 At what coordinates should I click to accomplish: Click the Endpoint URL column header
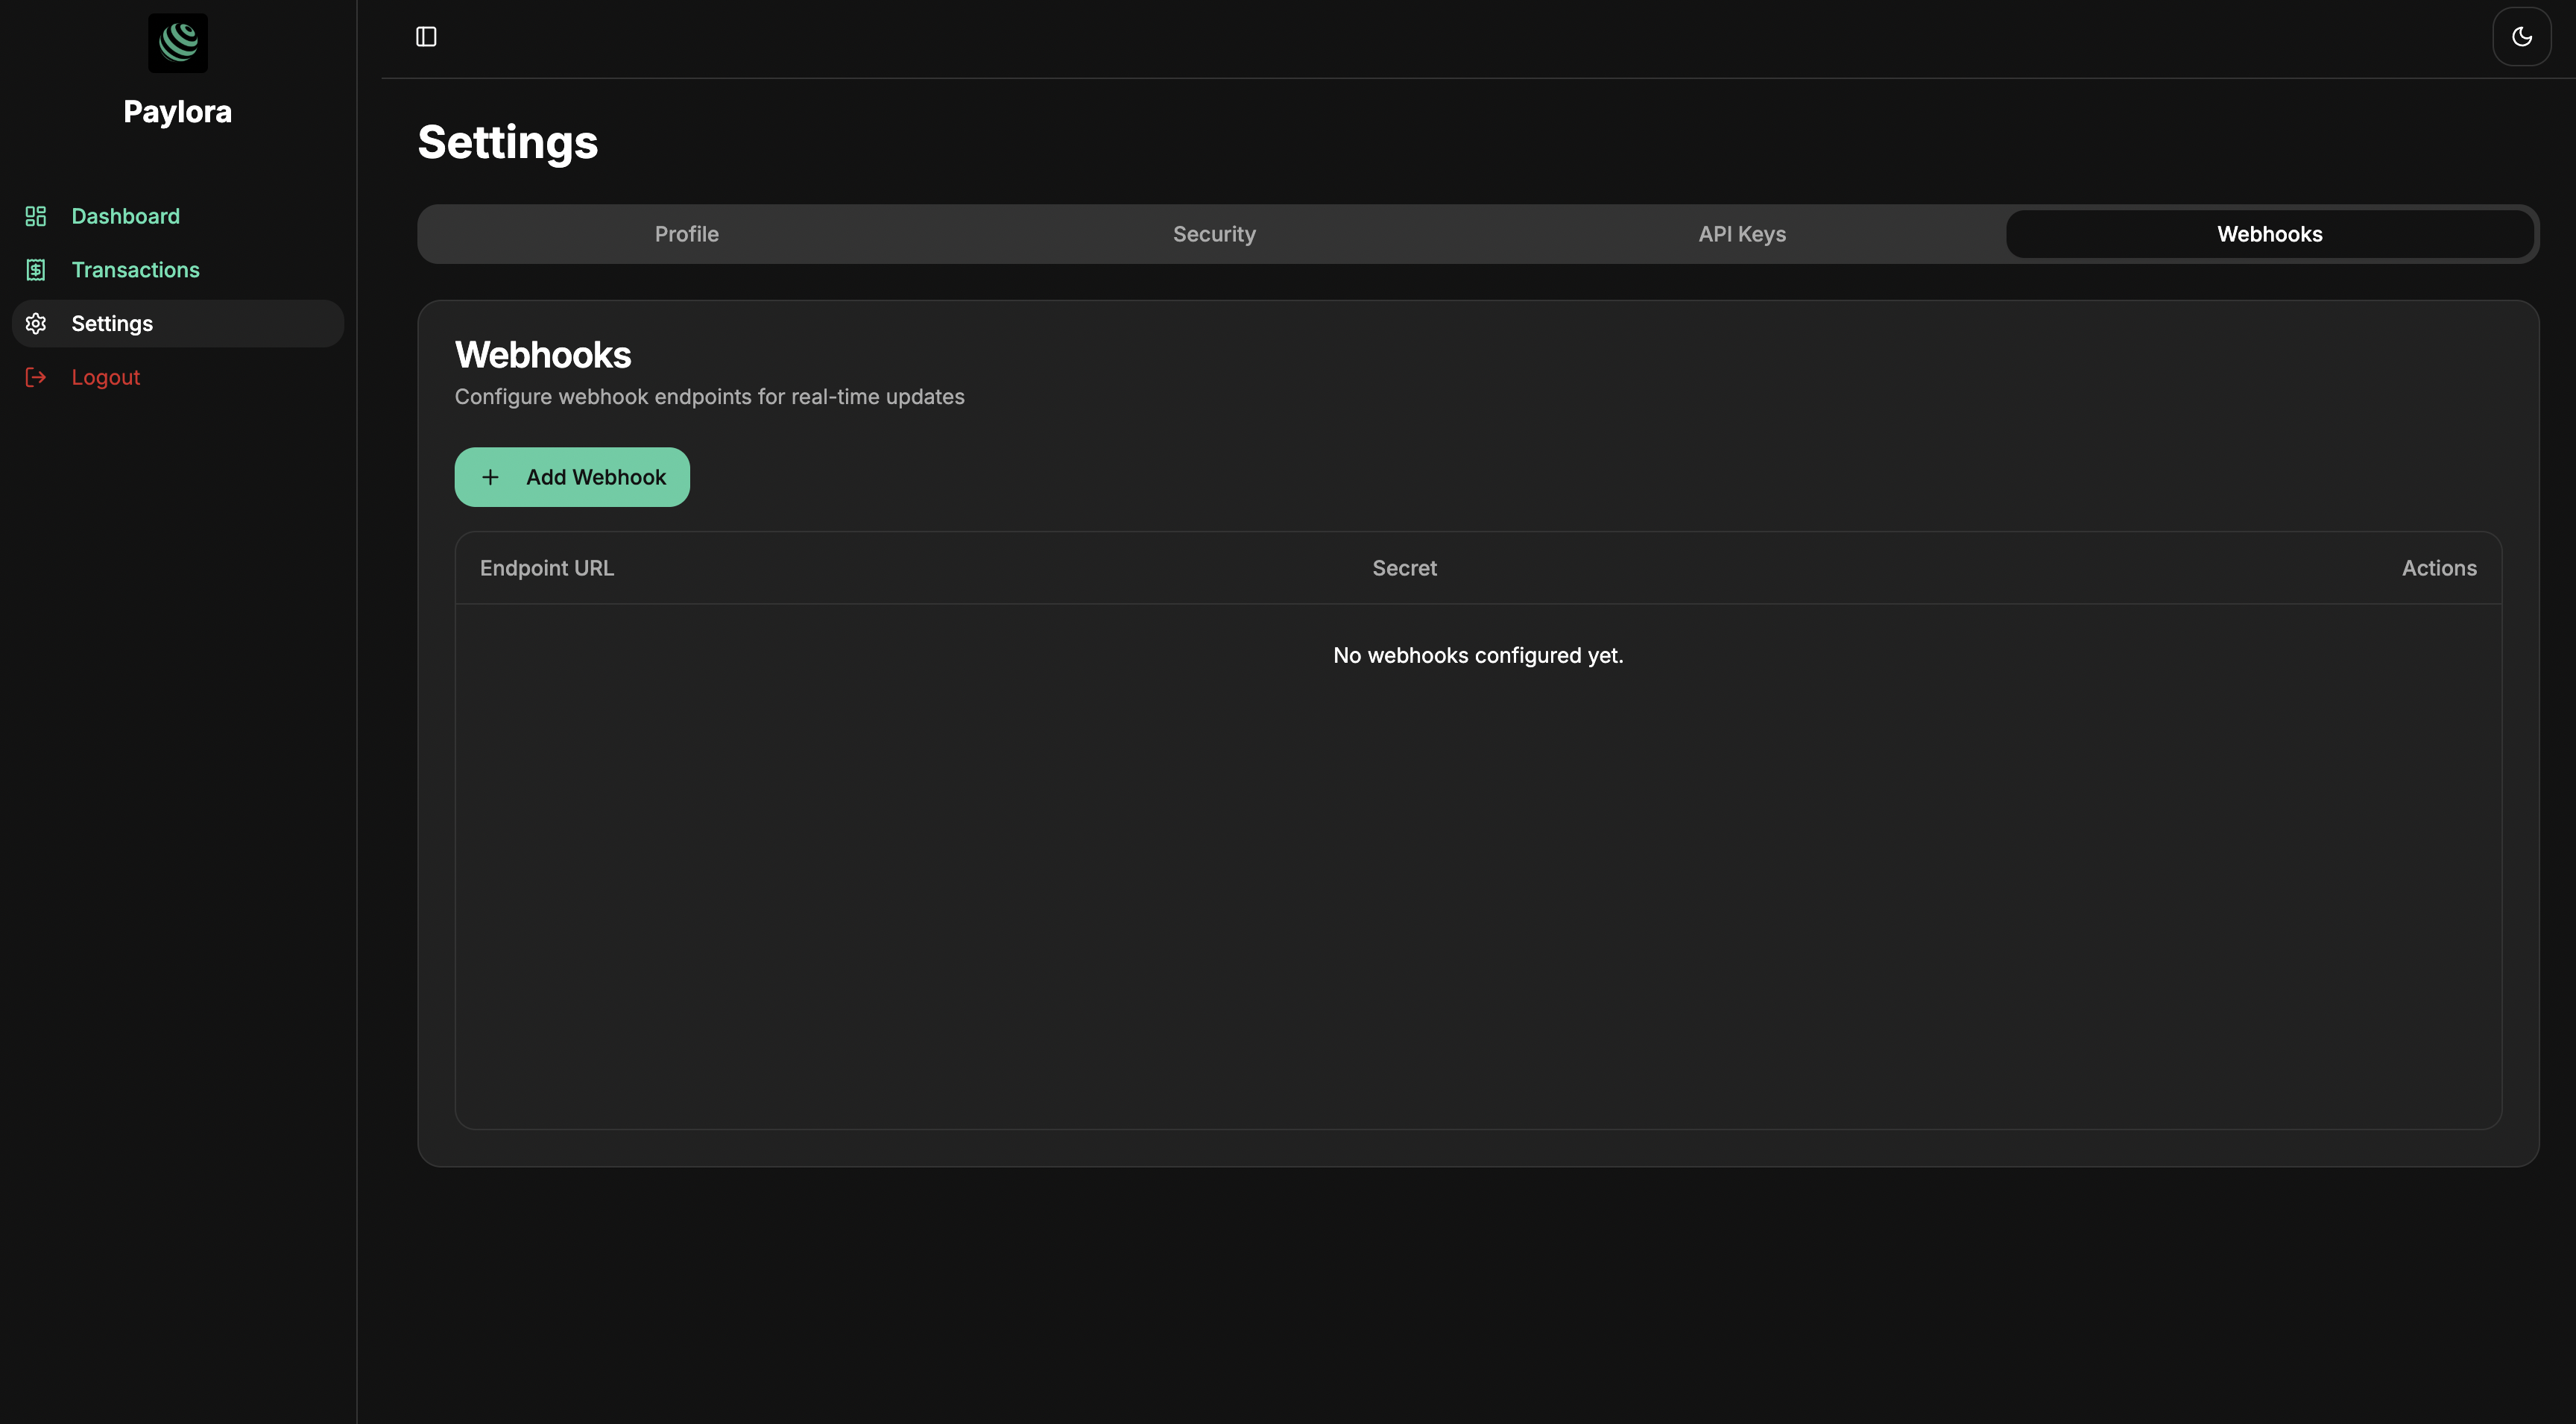point(547,567)
